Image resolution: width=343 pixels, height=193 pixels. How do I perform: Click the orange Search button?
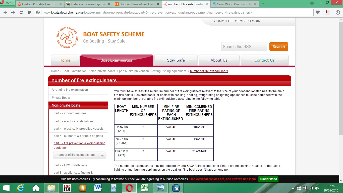pos(279,46)
